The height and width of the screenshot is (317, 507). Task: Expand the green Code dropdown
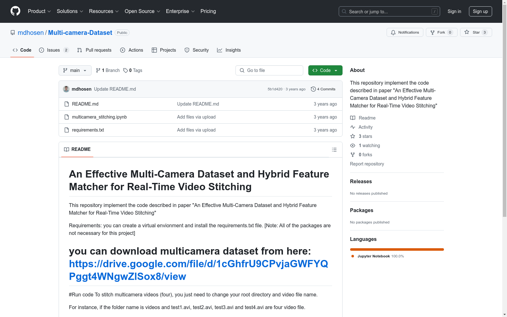tap(325, 70)
